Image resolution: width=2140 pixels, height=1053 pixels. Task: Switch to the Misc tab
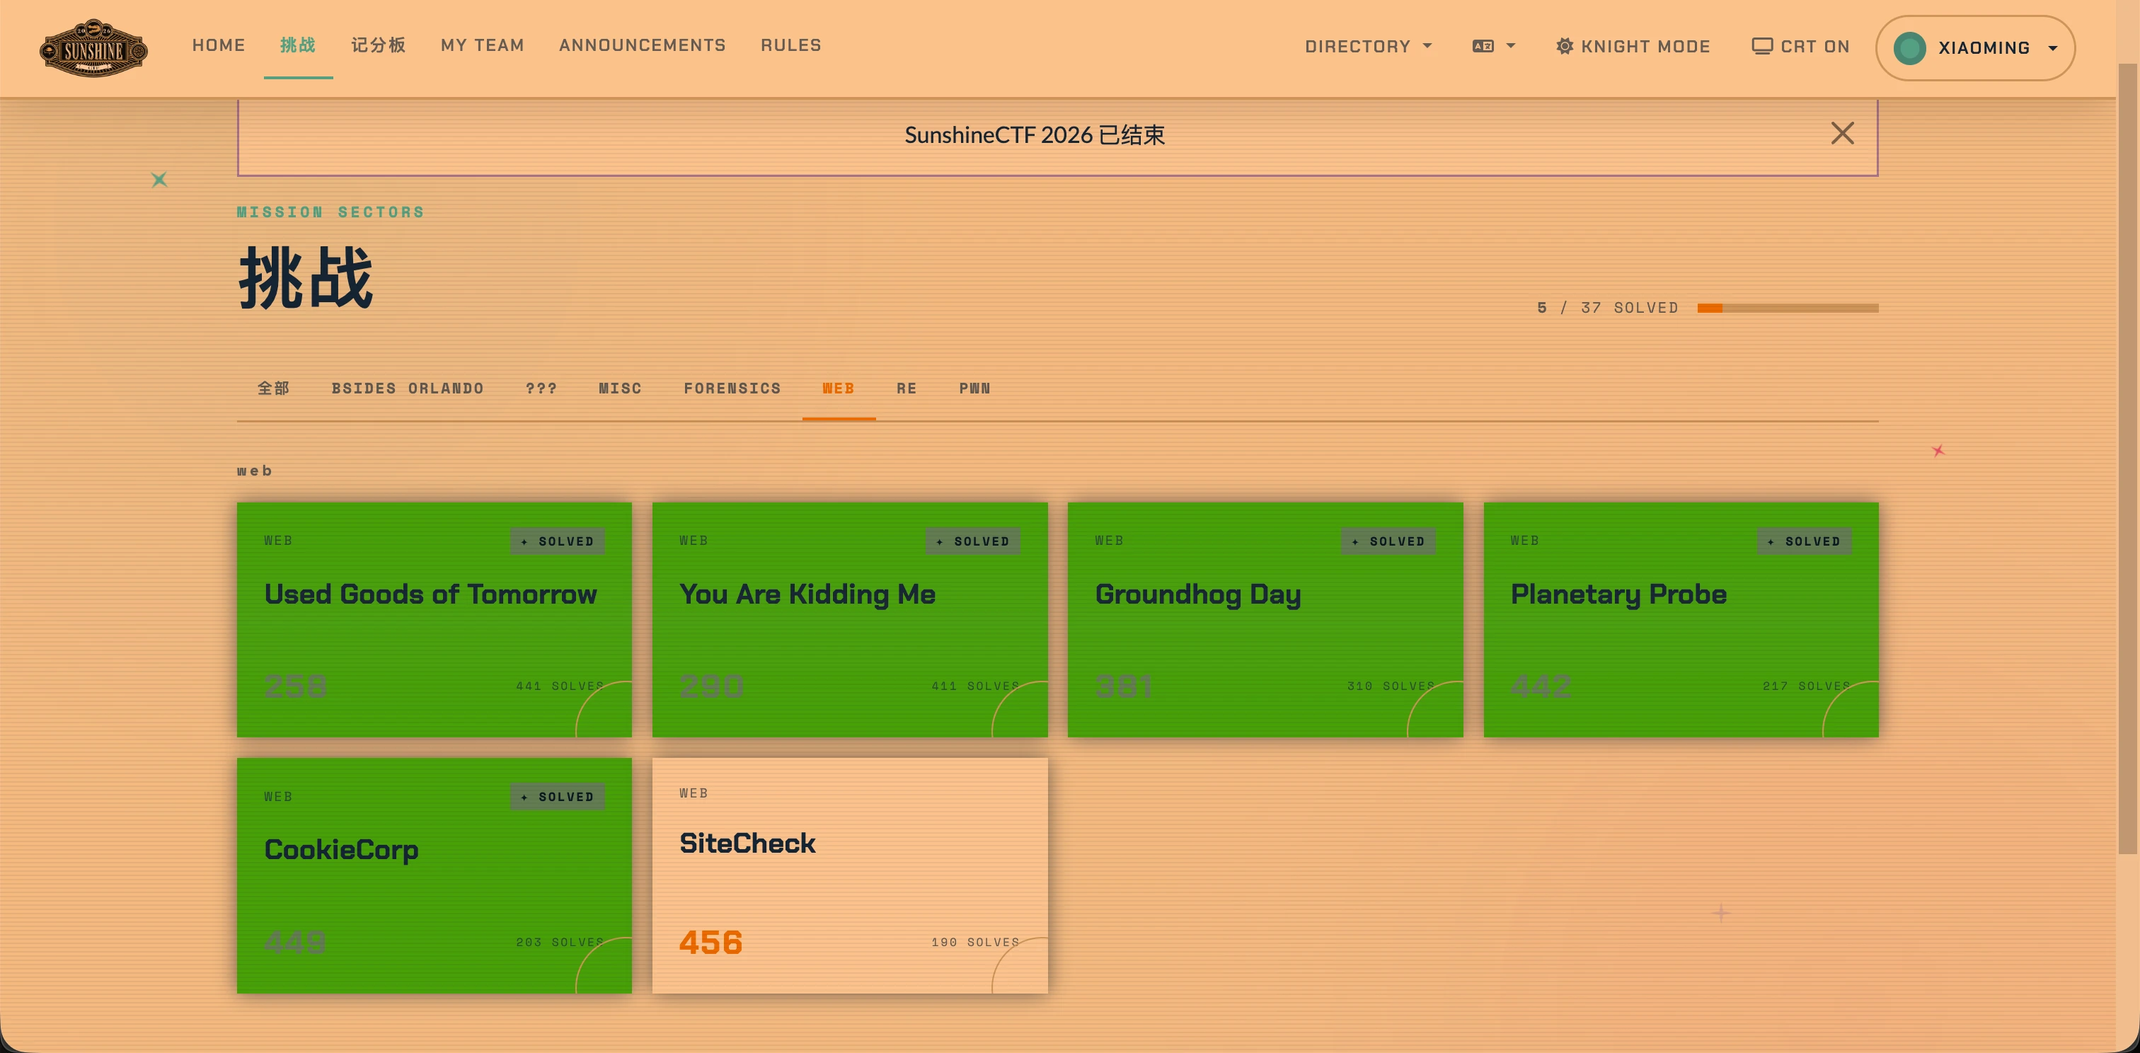click(x=620, y=388)
